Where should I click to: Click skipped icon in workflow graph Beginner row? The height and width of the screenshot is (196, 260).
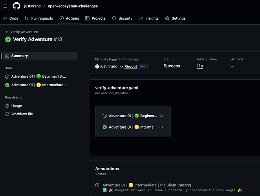click(104, 116)
